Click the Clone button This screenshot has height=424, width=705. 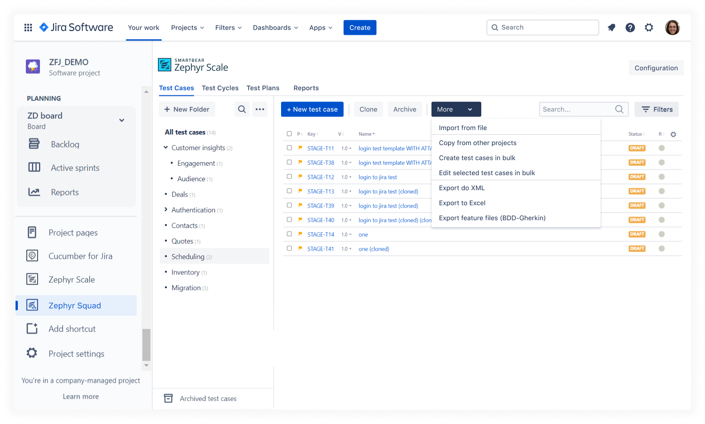[368, 109]
